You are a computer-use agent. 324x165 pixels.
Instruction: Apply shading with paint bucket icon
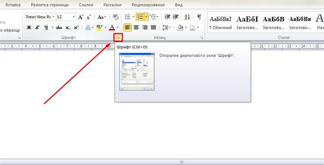point(180,28)
